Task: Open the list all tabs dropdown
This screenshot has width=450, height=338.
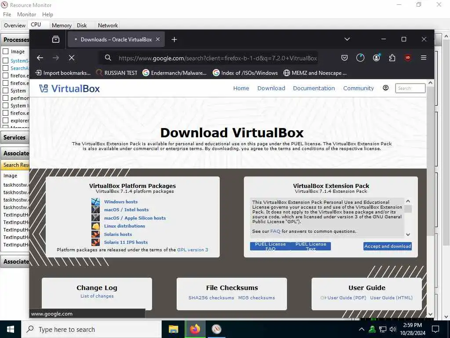Action: [x=347, y=39]
